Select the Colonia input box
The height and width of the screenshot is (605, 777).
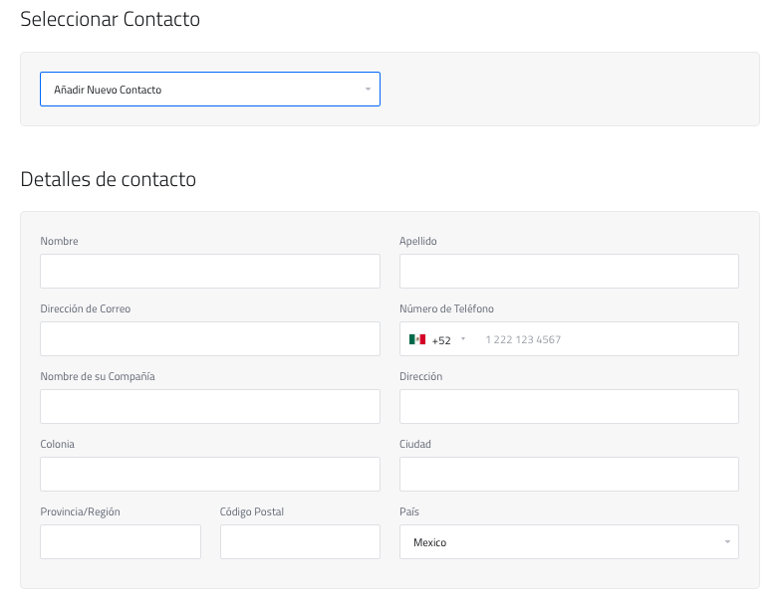coord(210,474)
